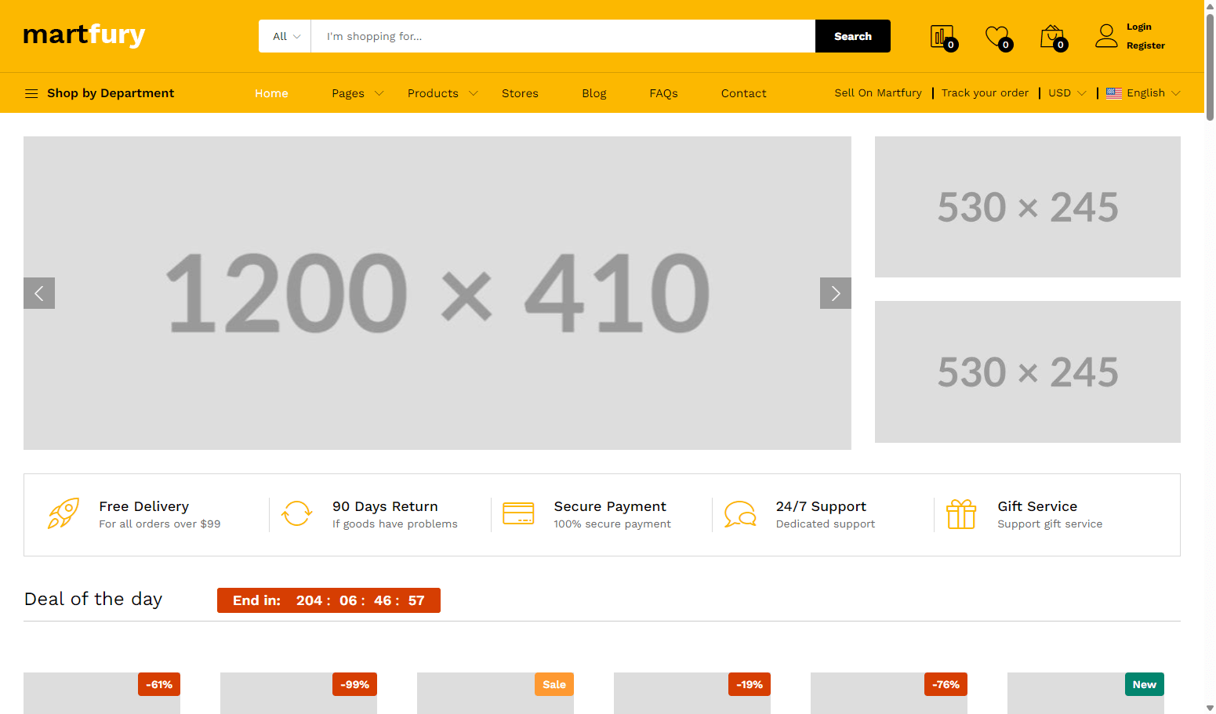The height and width of the screenshot is (714, 1216).
Task: Click the martfury logo
Action: [85, 35]
